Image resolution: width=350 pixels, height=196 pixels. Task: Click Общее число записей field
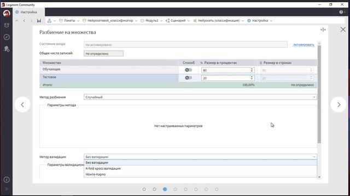tap(103, 53)
